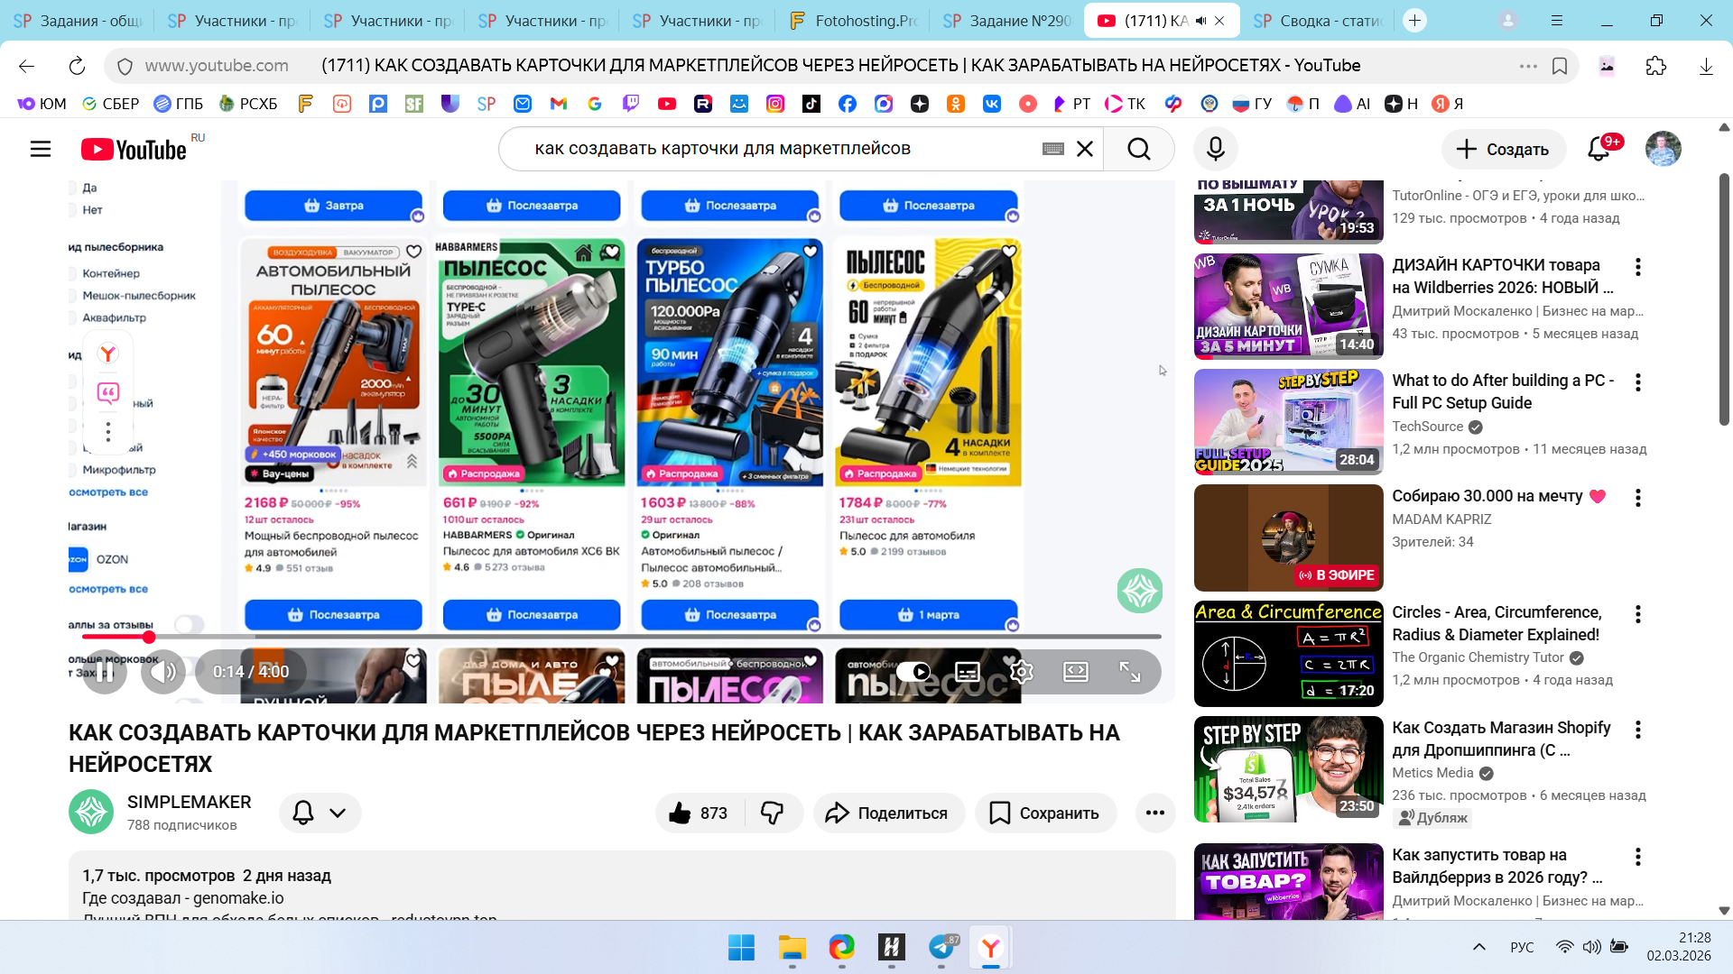Image resolution: width=1733 pixels, height=974 pixels.
Task: Mute the video volume
Action: pyautogui.click(x=163, y=672)
